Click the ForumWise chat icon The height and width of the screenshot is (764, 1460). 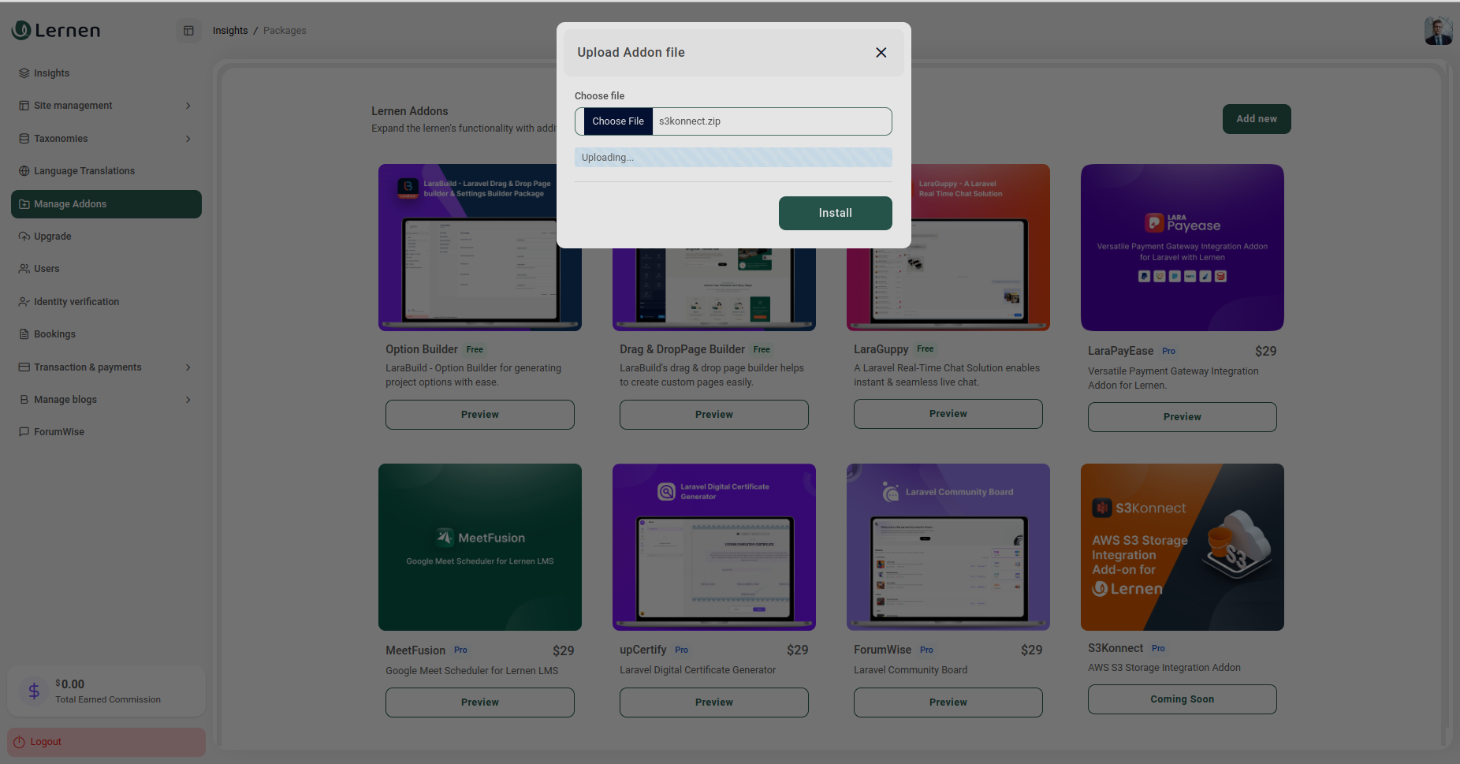point(24,432)
